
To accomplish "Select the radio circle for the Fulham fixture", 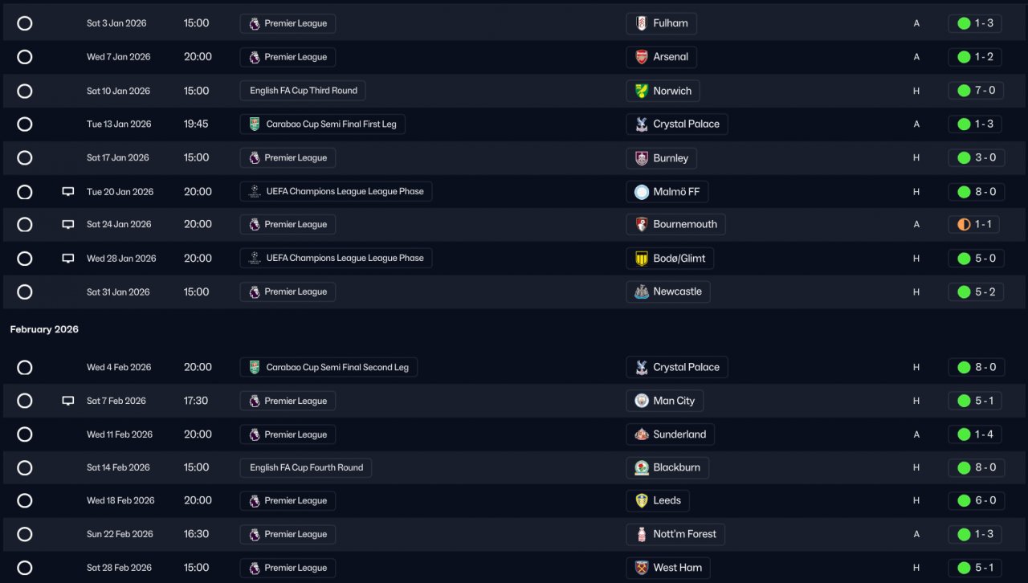I will tap(25, 23).
